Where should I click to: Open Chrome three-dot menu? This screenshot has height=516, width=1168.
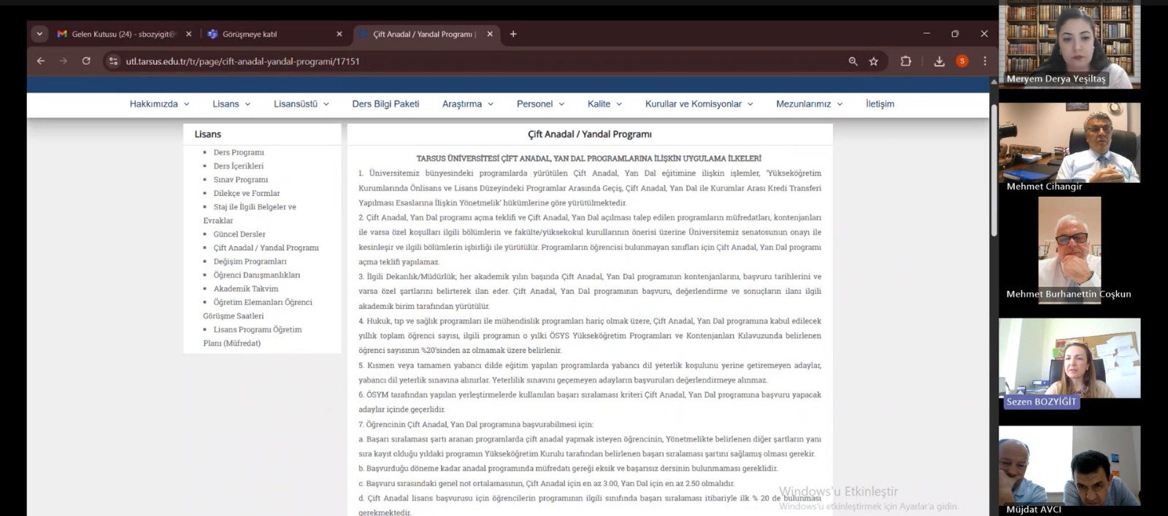tap(985, 61)
